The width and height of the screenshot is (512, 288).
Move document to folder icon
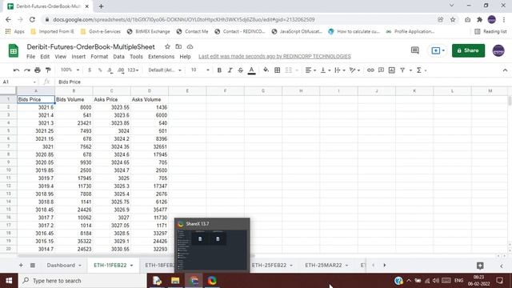coord(178,46)
